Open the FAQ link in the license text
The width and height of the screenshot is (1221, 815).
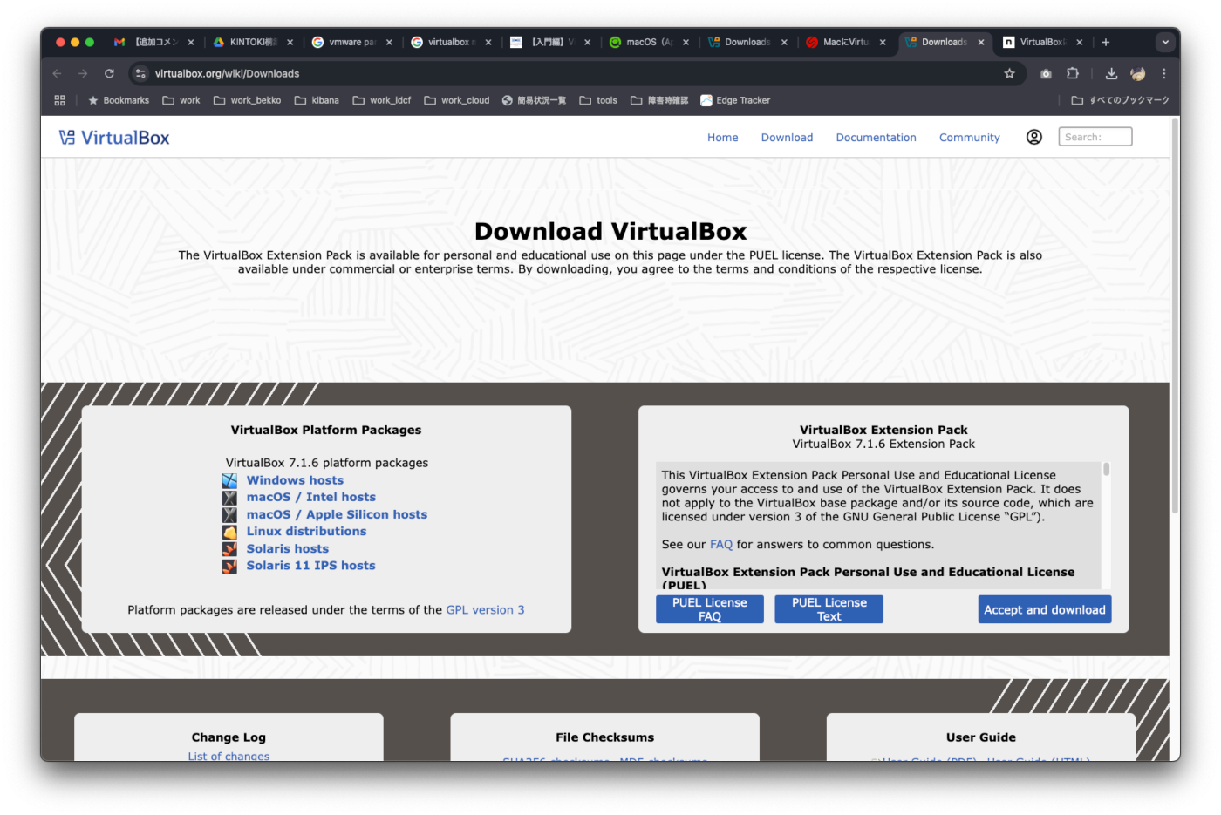tap(721, 545)
